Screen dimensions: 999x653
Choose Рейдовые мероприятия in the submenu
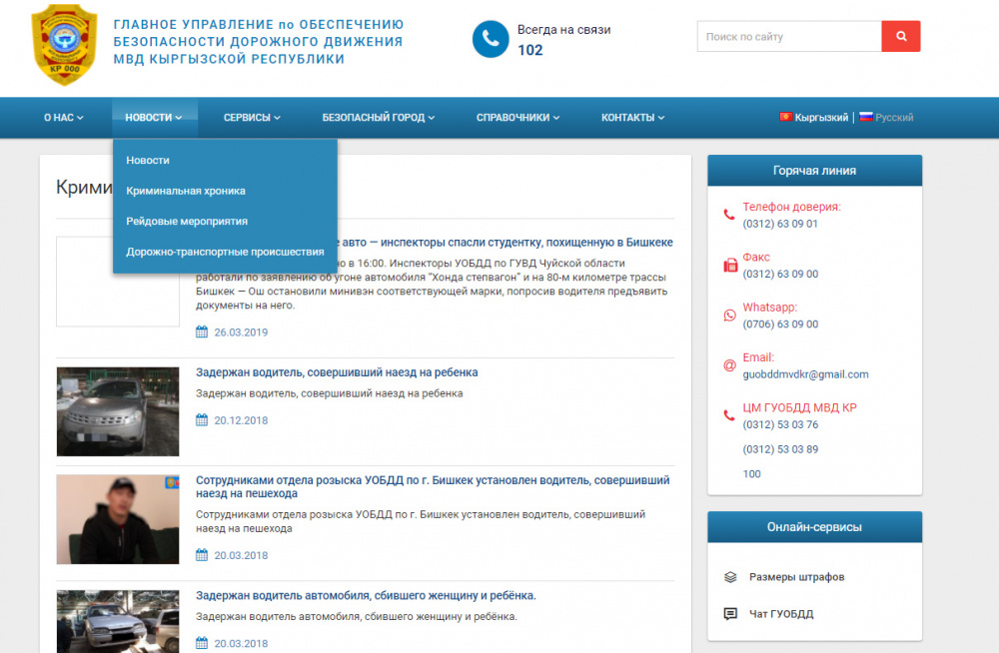[187, 222]
